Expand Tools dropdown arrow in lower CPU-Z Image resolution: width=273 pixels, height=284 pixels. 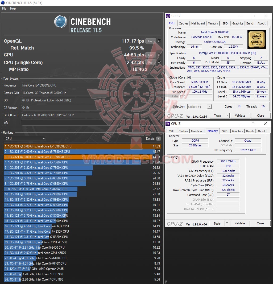point(227,223)
